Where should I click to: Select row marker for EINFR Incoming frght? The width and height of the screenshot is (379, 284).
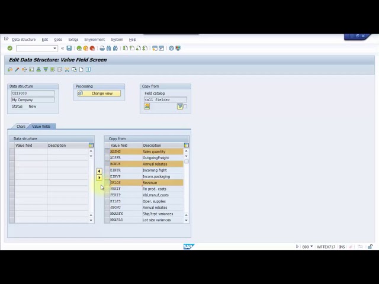(107, 170)
